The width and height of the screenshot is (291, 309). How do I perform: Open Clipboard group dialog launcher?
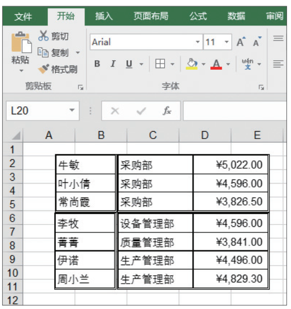(81, 87)
